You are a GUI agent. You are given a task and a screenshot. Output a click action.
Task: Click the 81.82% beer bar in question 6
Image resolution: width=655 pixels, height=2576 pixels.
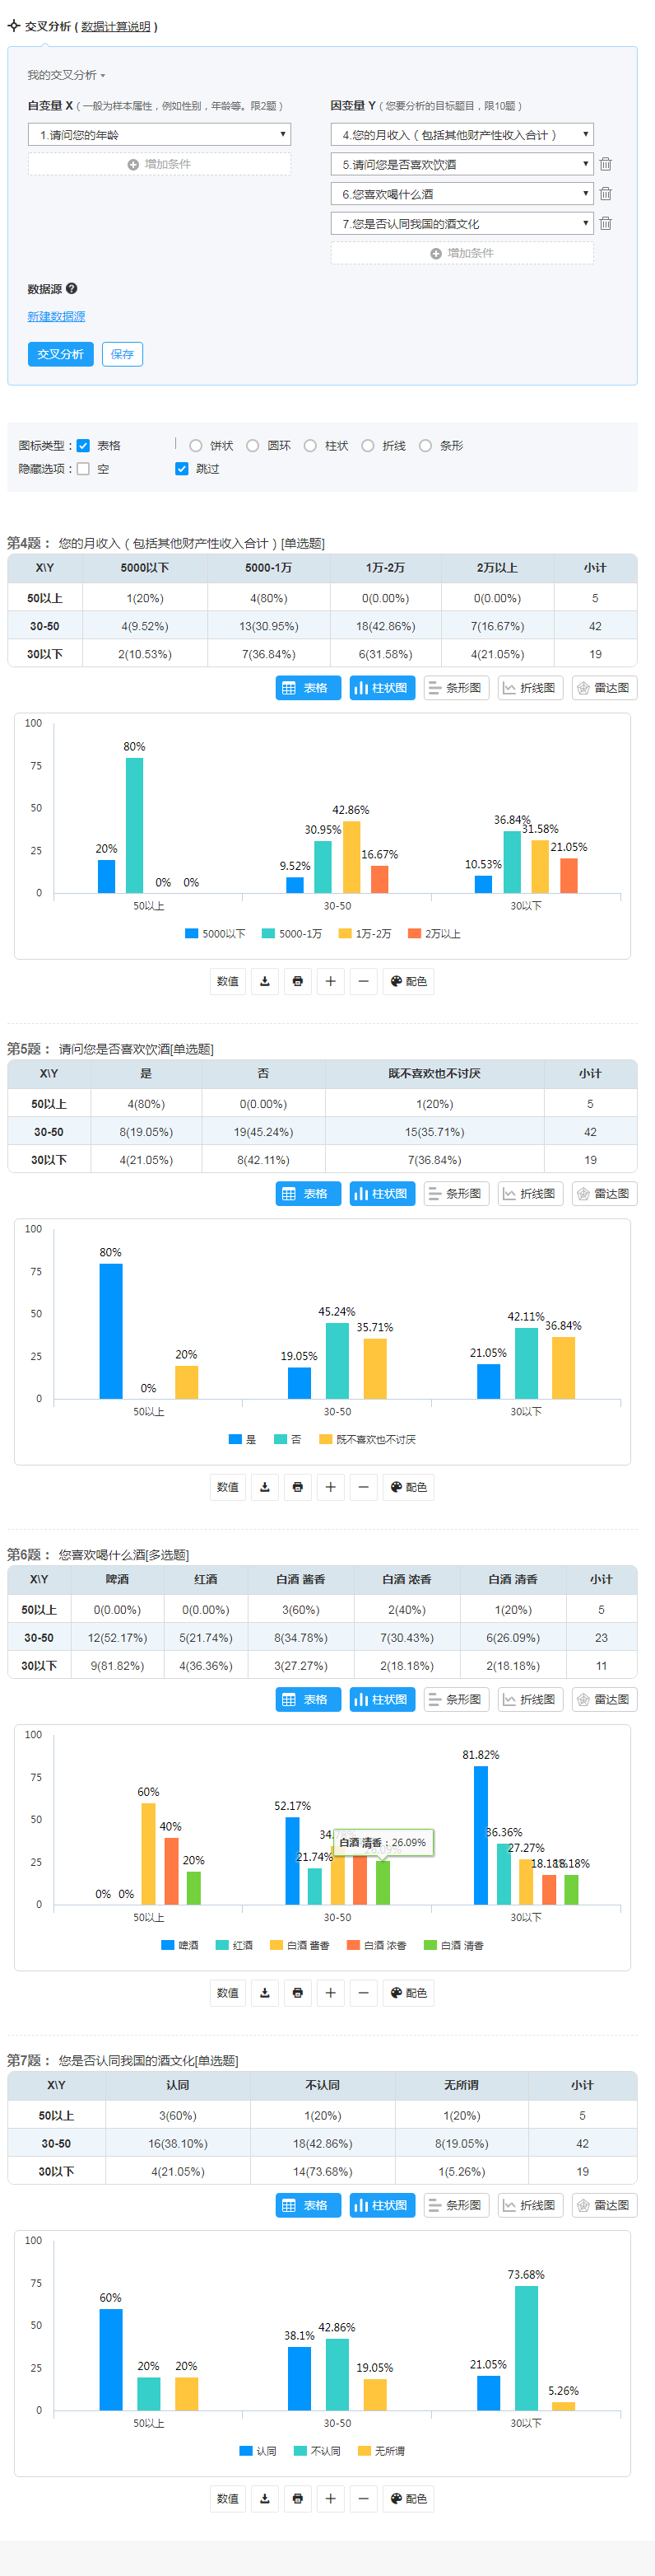tap(481, 1835)
